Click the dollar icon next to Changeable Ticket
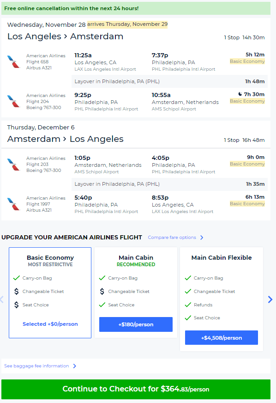Viewport: 276px width, 403px height. (x=17, y=292)
